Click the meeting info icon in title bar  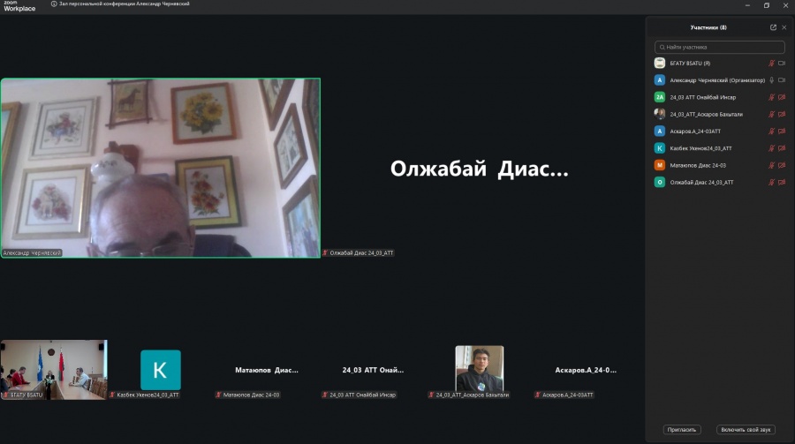click(53, 4)
